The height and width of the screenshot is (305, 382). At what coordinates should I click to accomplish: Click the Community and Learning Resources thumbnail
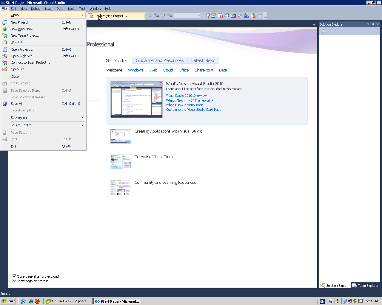coord(121,187)
